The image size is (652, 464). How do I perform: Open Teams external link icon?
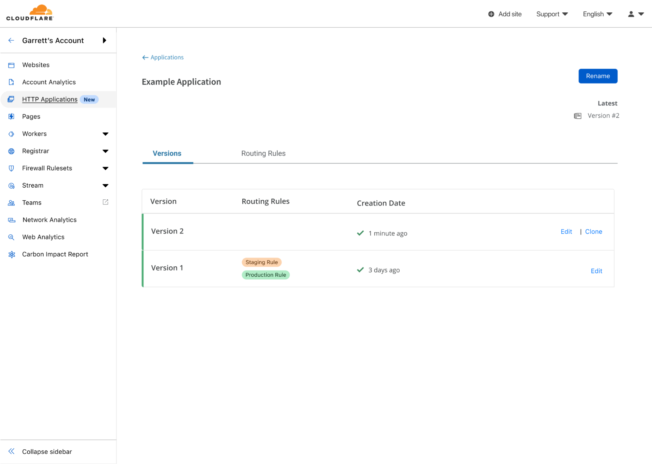(105, 202)
